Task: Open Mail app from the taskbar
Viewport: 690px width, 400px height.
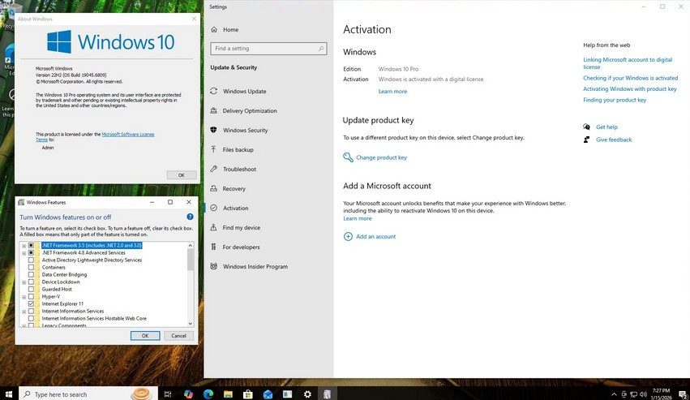Action: 268,394
